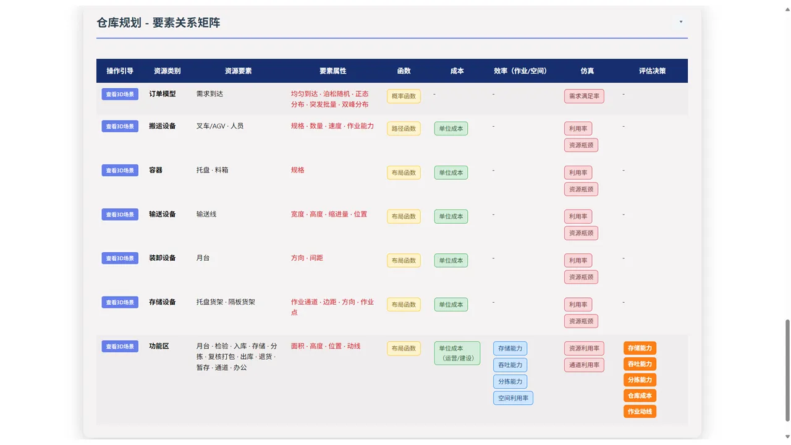The width and height of the screenshot is (791, 445).
Task: Select the blue 分拣能力 efficiency tag
Action: click(510, 381)
